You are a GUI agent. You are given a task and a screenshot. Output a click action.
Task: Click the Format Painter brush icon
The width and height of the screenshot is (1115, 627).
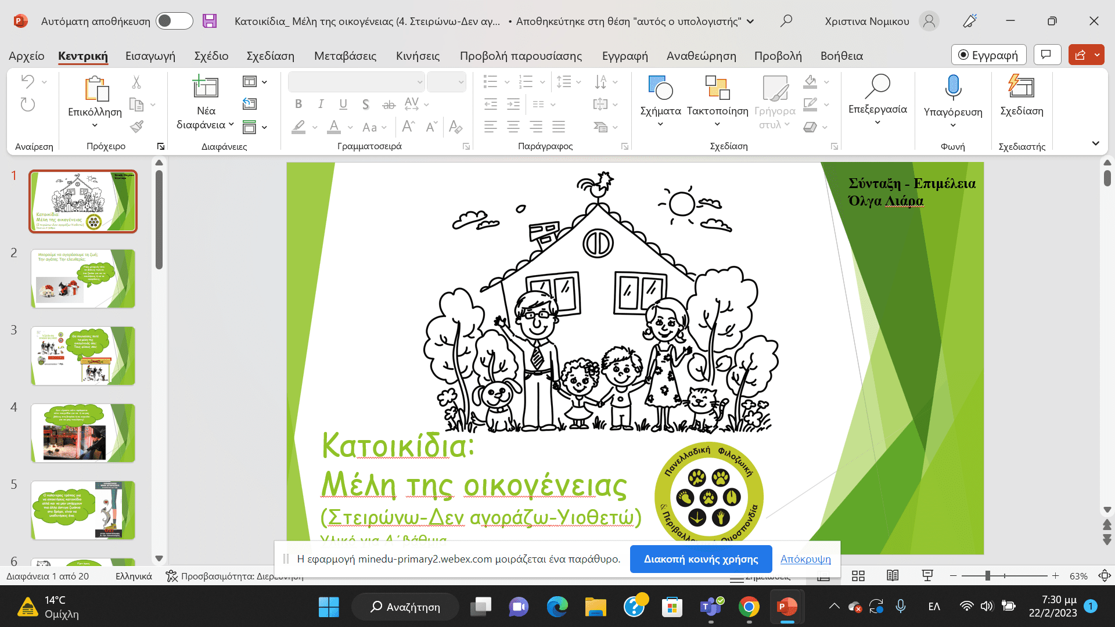[137, 127]
